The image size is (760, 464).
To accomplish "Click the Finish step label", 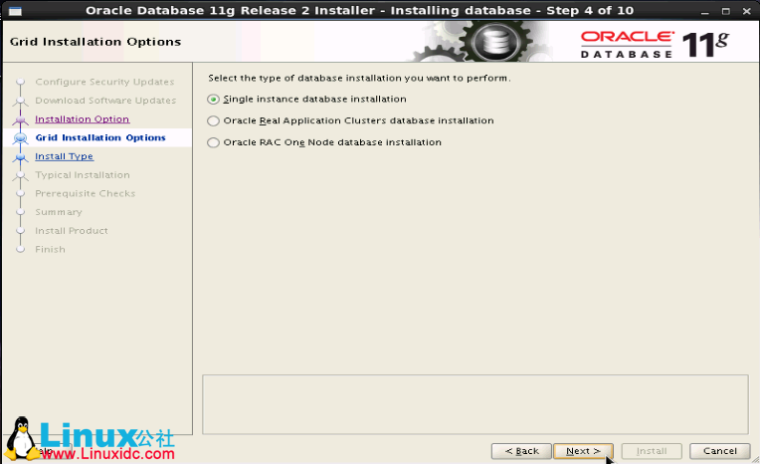I will pos(50,250).
